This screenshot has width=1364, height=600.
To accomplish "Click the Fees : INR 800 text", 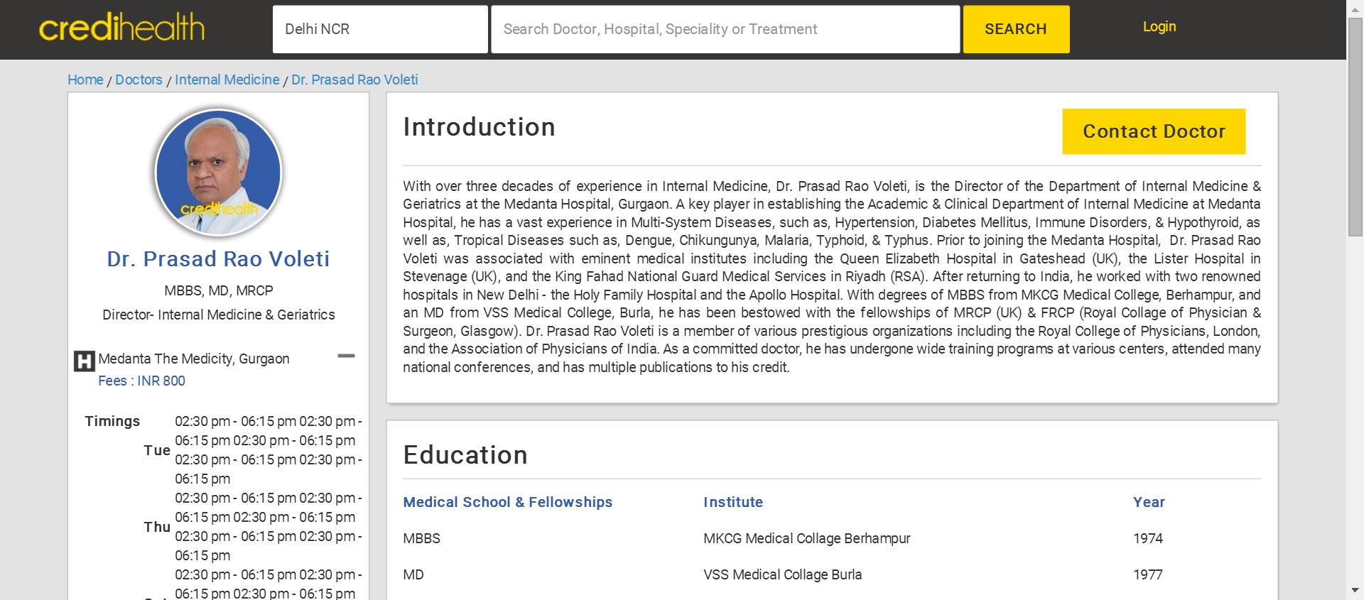I will tap(141, 381).
